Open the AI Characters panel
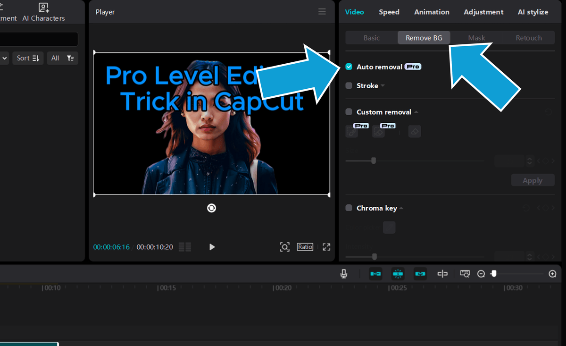The height and width of the screenshot is (346, 566). [x=43, y=12]
